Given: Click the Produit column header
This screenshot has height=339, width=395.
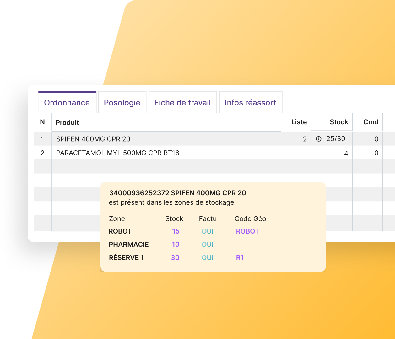Looking at the screenshot, I should click(68, 122).
